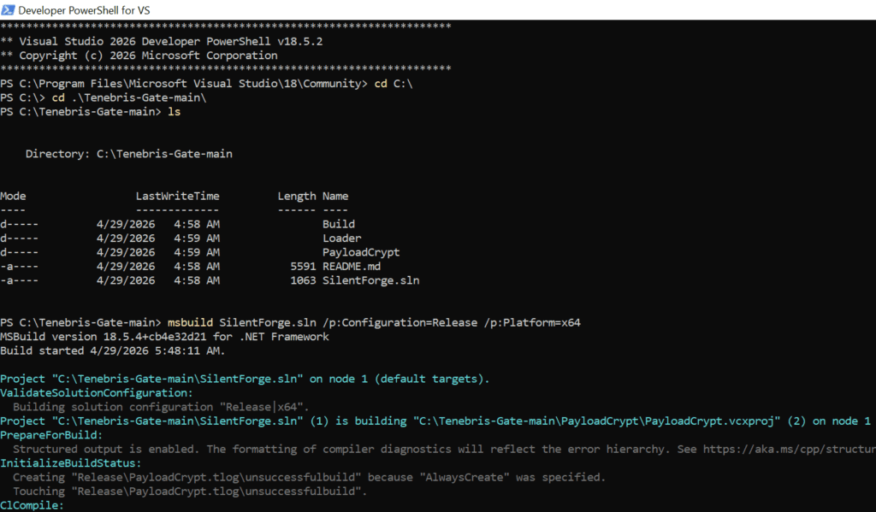Click the '/p:Configuration=Release' argument

click(x=400, y=323)
